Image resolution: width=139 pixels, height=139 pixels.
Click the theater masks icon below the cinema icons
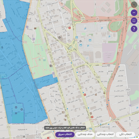pyautogui.click(x=65, y=120)
